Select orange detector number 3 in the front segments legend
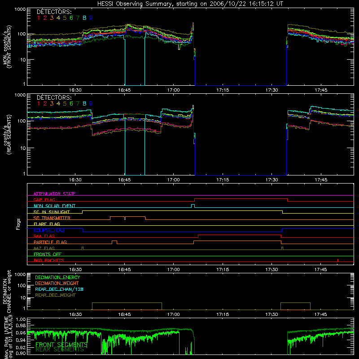This screenshot has width=359, height=359. click(52, 18)
